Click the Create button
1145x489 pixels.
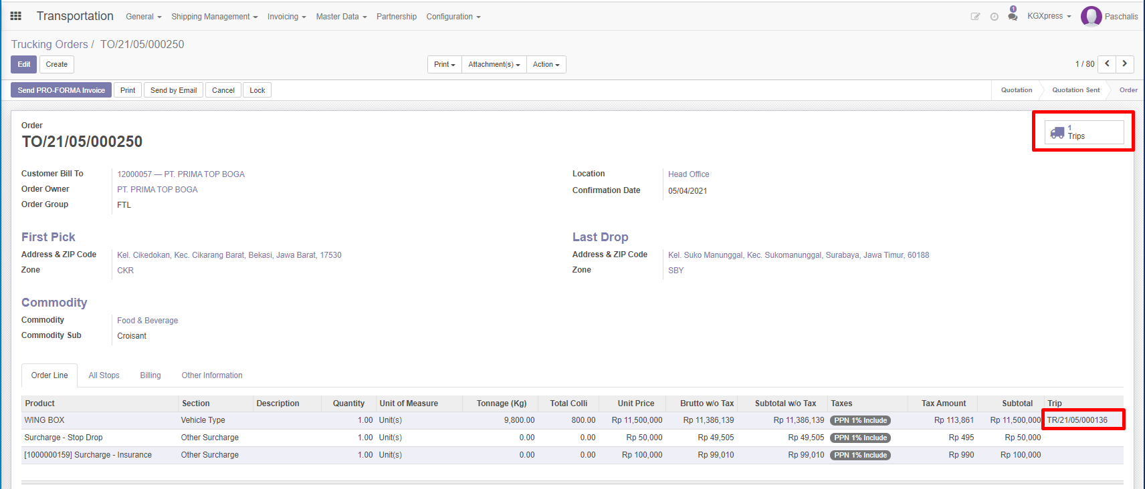[x=57, y=64]
